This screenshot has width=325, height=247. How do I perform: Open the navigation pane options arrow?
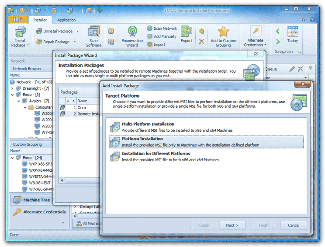click(63, 223)
